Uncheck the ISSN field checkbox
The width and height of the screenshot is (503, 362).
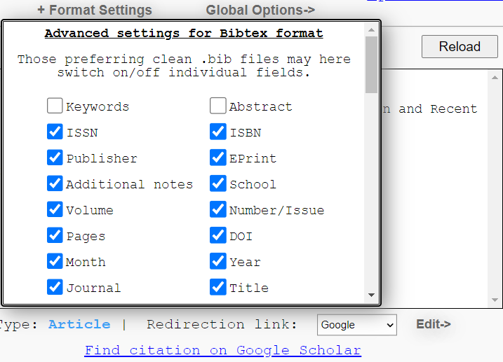click(55, 132)
